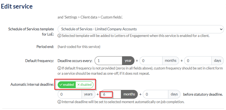Focus the internal deadline months field showing 6
The image size is (226, 110).
click(111, 94)
